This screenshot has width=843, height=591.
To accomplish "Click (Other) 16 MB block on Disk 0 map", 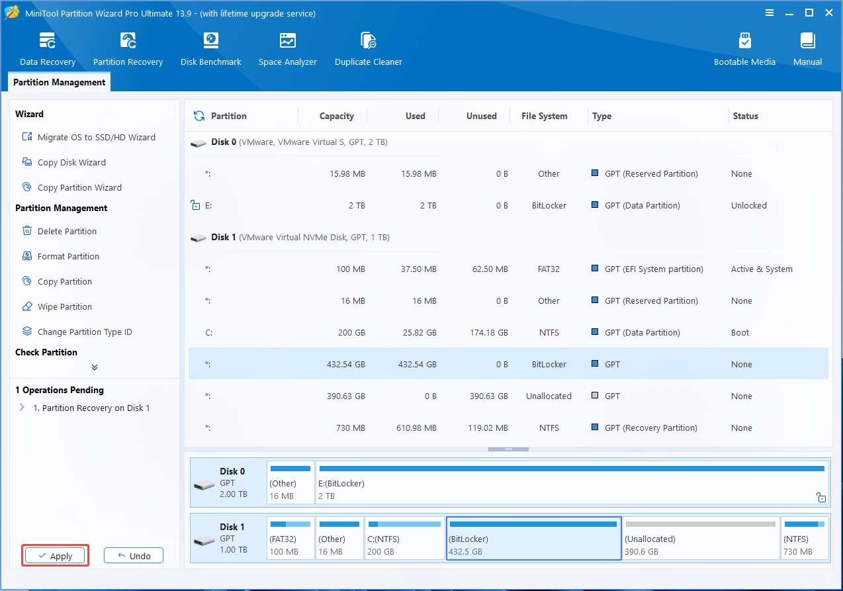I will pos(290,484).
